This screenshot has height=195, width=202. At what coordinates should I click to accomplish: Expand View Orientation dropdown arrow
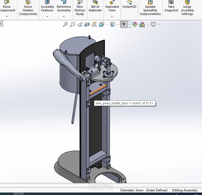point(107,24)
